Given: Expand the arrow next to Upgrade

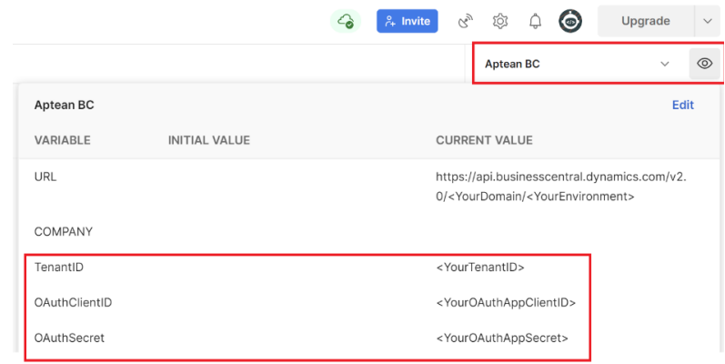Looking at the screenshot, I should [708, 21].
